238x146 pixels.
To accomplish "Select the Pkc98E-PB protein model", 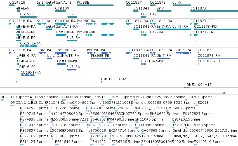I will [101, 58].
